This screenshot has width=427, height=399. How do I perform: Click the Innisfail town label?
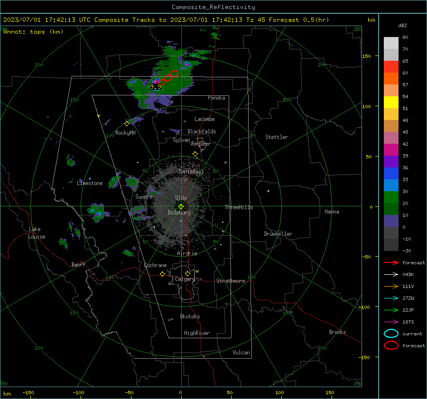coord(192,172)
